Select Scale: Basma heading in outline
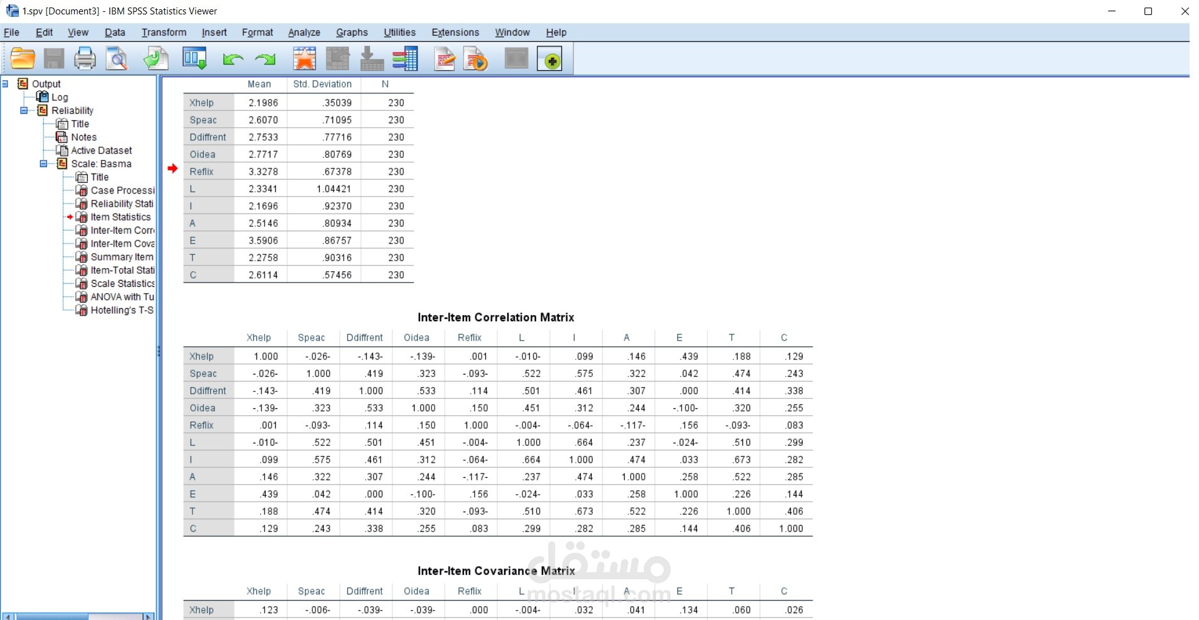1199x620 pixels. pyautogui.click(x=101, y=163)
